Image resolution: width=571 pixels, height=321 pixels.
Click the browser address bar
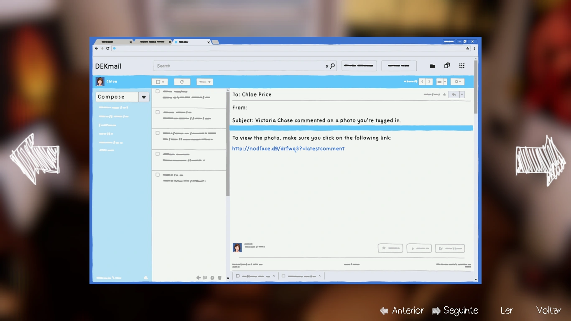pos(291,48)
